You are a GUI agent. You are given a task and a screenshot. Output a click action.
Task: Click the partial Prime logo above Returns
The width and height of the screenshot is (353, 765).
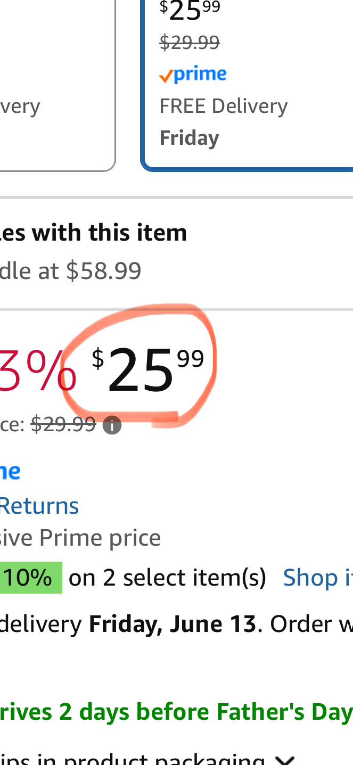(x=10, y=472)
